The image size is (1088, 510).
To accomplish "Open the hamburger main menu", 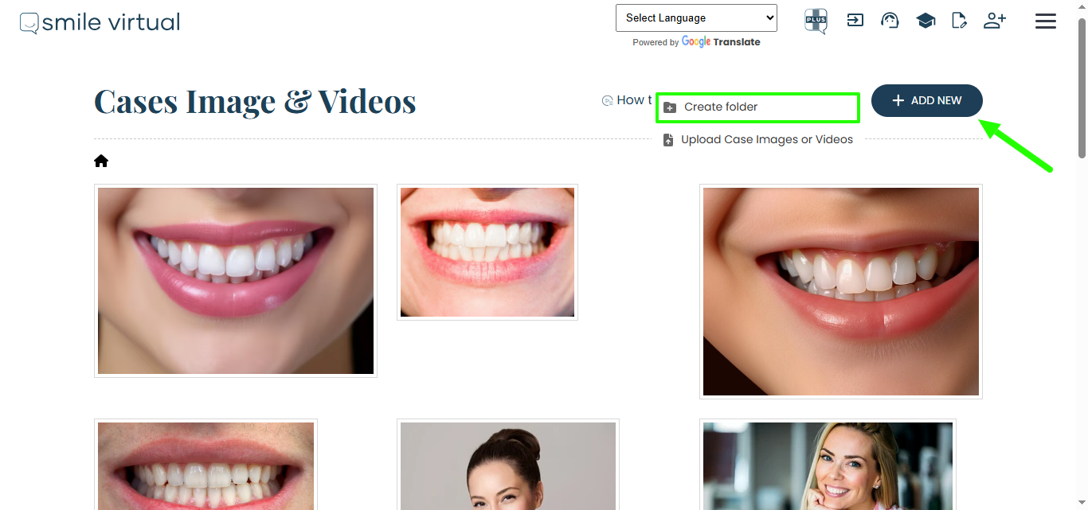I will [1046, 21].
